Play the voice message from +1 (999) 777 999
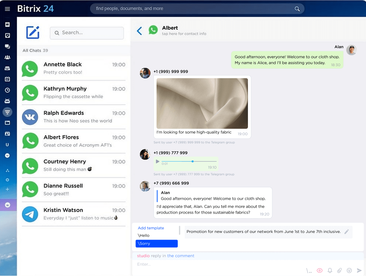 pyautogui.click(x=157, y=161)
